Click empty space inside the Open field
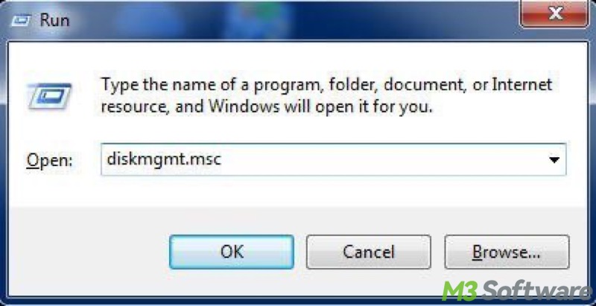 point(380,159)
